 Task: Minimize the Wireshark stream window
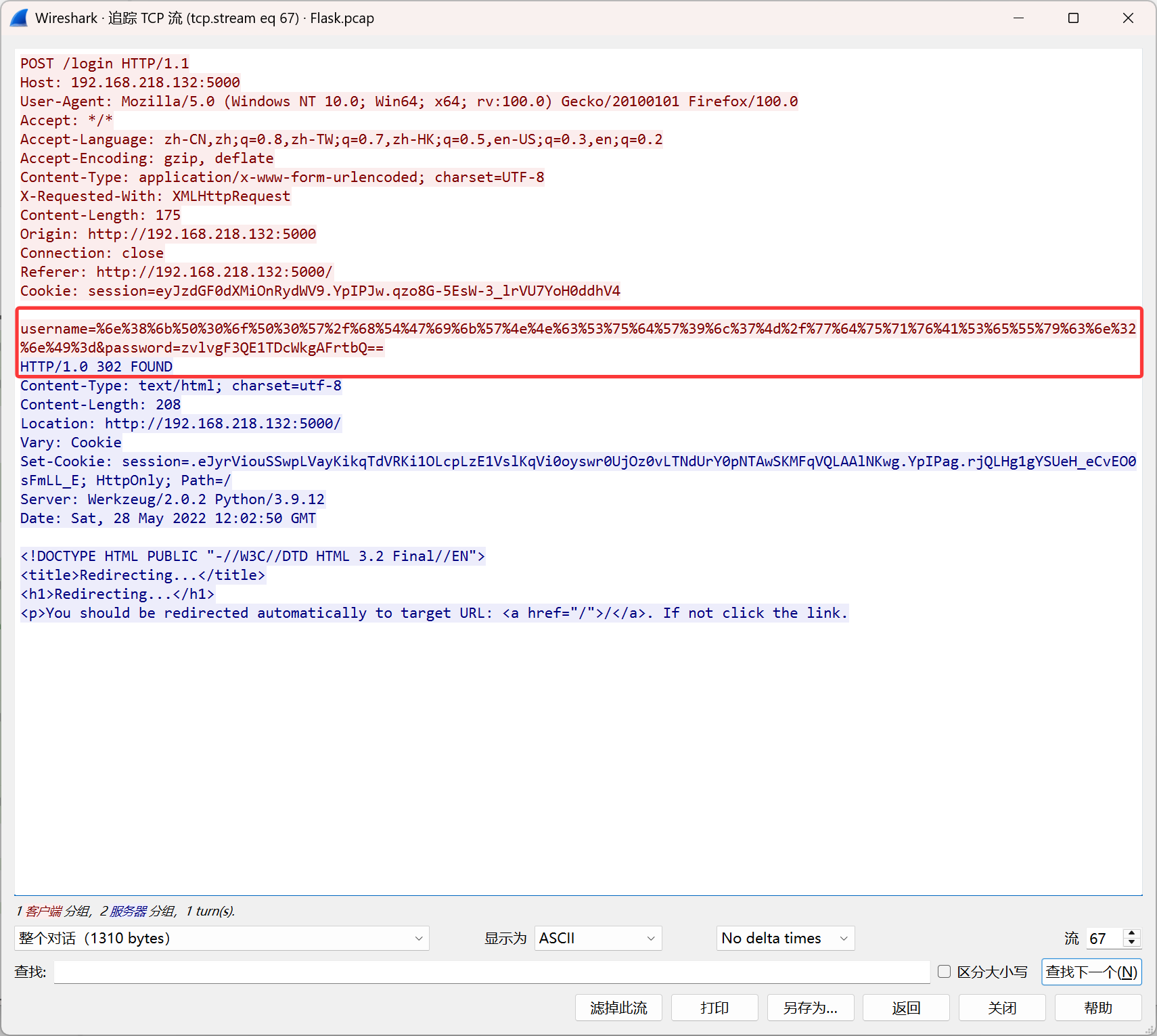click(x=1019, y=18)
